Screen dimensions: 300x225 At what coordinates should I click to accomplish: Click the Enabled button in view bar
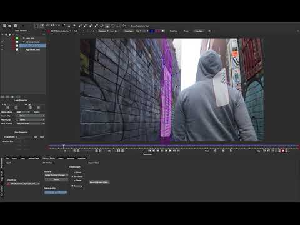(199, 31)
